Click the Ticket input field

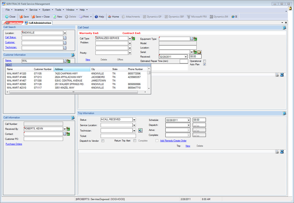click(x=118, y=136)
